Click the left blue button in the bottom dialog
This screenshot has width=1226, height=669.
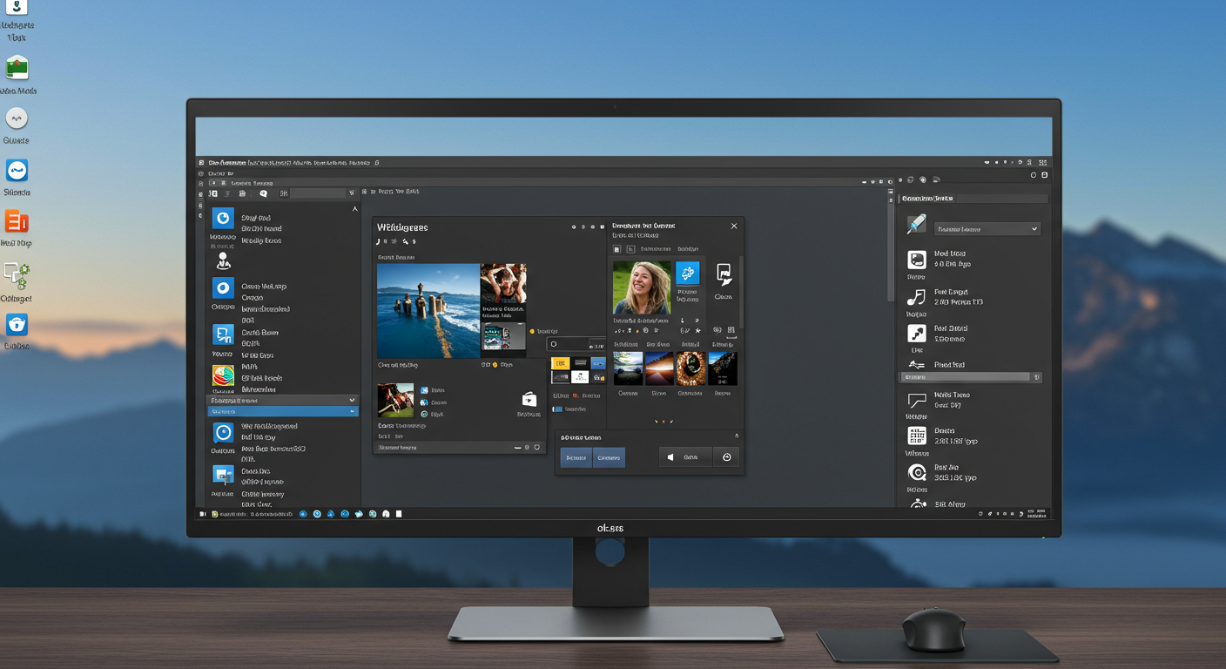point(576,457)
